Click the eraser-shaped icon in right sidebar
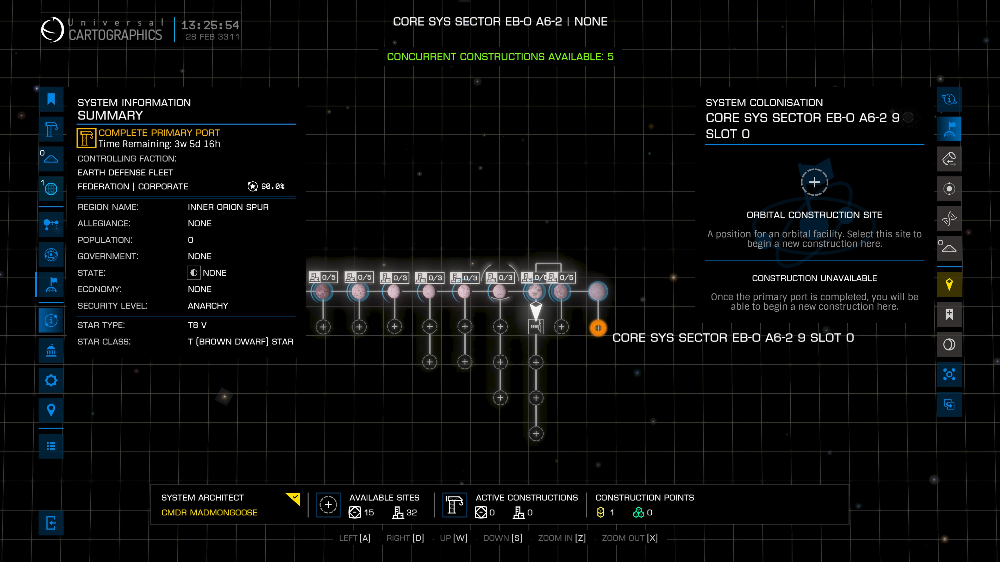 click(x=949, y=159)
